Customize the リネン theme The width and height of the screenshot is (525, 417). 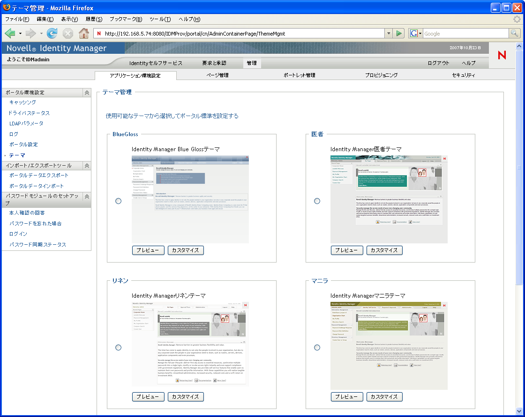pos(186,396)
